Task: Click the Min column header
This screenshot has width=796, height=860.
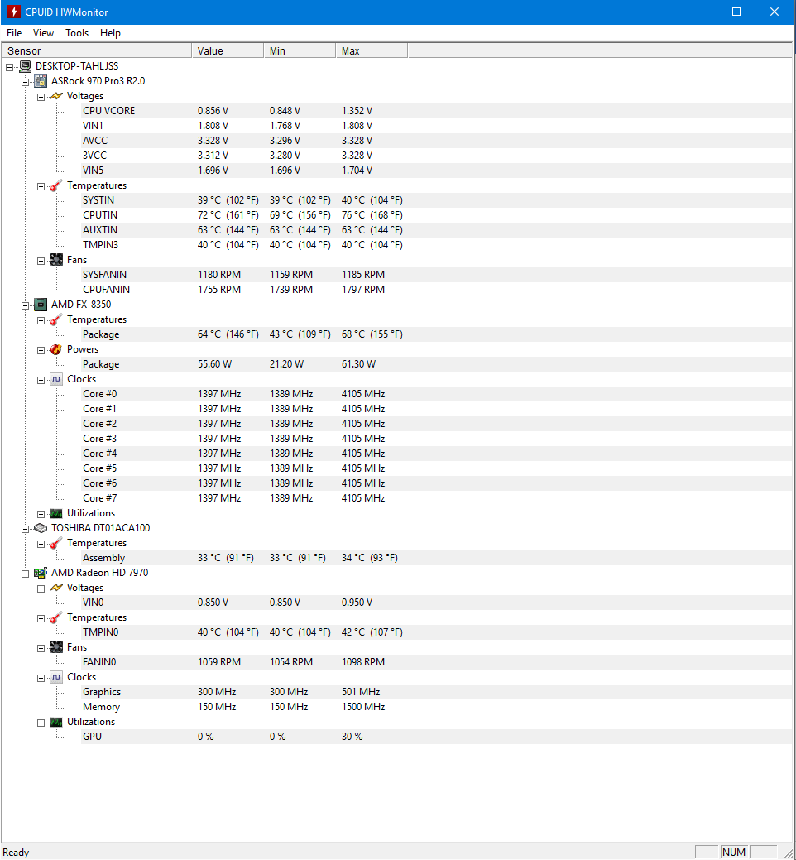Action: pos(300,51)
